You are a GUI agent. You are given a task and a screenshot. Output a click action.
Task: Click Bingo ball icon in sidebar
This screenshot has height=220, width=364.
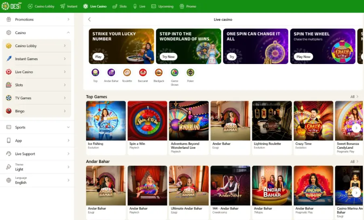pyautogui.click(x=8, y=111)
